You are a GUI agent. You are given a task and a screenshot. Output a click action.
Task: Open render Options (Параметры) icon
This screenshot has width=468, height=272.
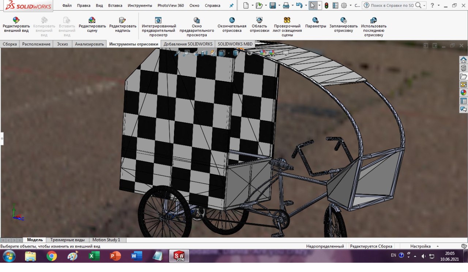(x=315, y=20)
